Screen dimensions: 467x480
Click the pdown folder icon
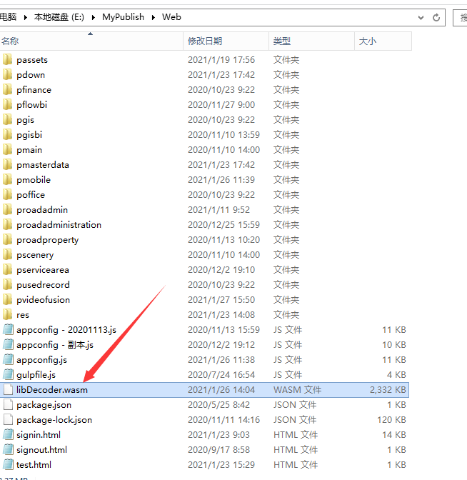[x=7, y=75]
